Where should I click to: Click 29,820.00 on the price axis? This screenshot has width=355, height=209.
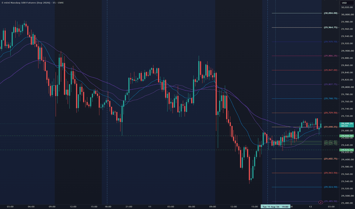[x=347, y=80]
